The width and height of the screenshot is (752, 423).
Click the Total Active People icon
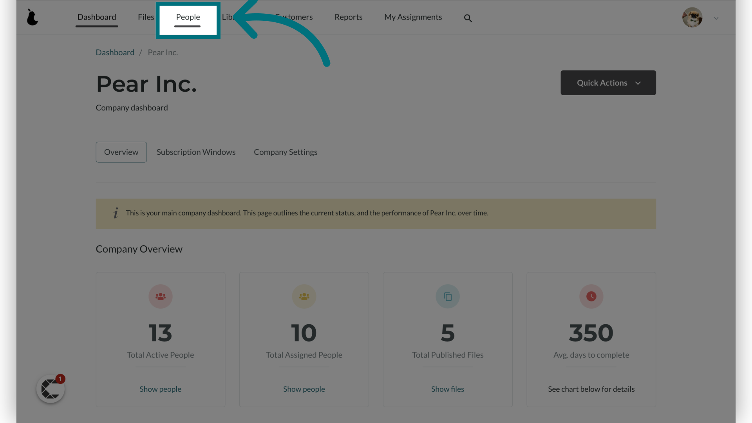pos(160,296)
